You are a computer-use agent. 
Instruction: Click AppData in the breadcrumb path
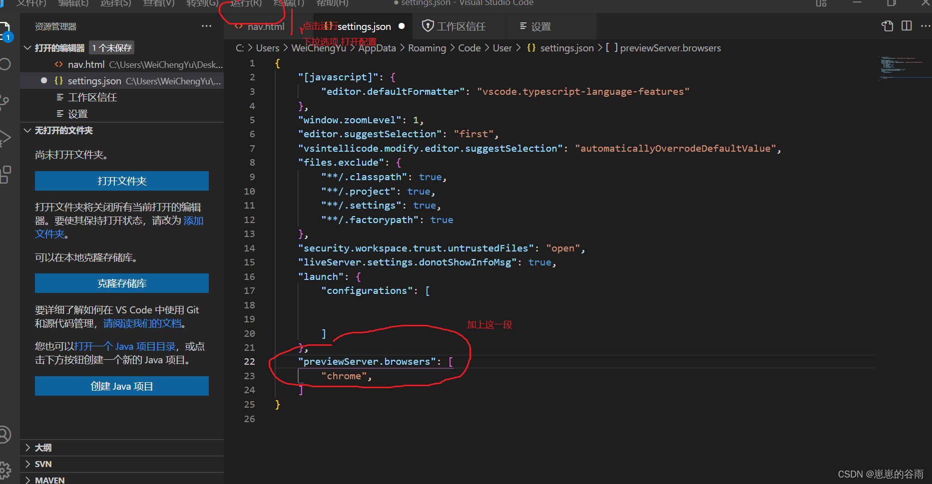[x=377, y=48]
